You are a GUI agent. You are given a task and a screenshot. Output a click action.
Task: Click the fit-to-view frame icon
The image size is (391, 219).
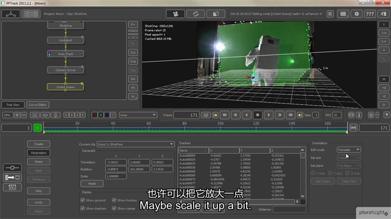34,115
